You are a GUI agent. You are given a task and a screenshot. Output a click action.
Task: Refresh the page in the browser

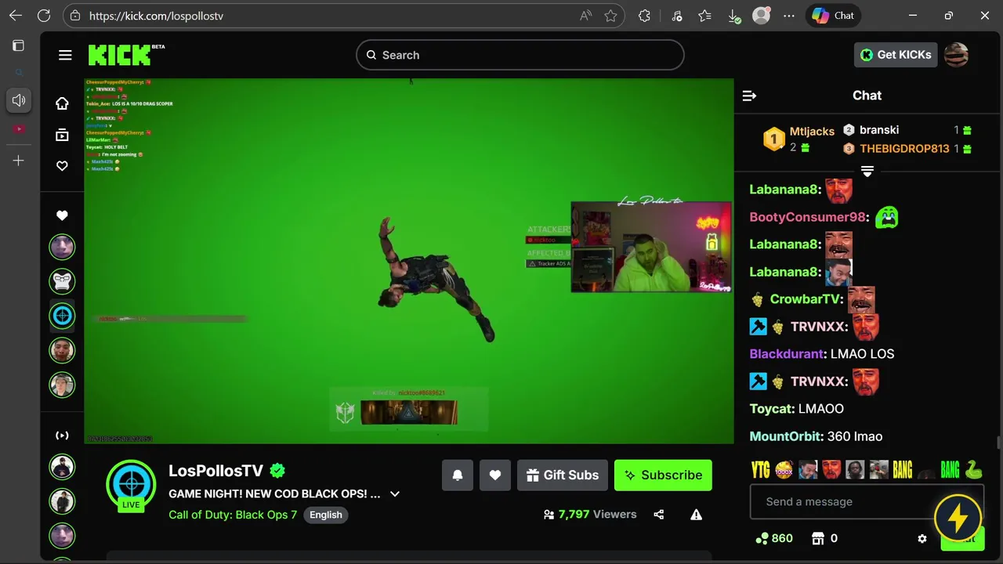point(44,16)
